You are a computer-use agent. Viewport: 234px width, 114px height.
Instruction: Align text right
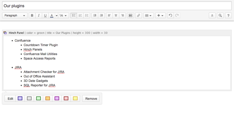[123, 15]
